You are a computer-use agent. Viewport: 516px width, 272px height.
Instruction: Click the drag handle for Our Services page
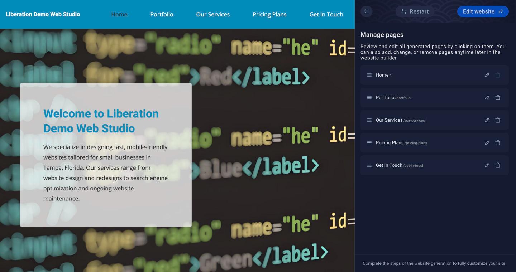tap(369, 120)
